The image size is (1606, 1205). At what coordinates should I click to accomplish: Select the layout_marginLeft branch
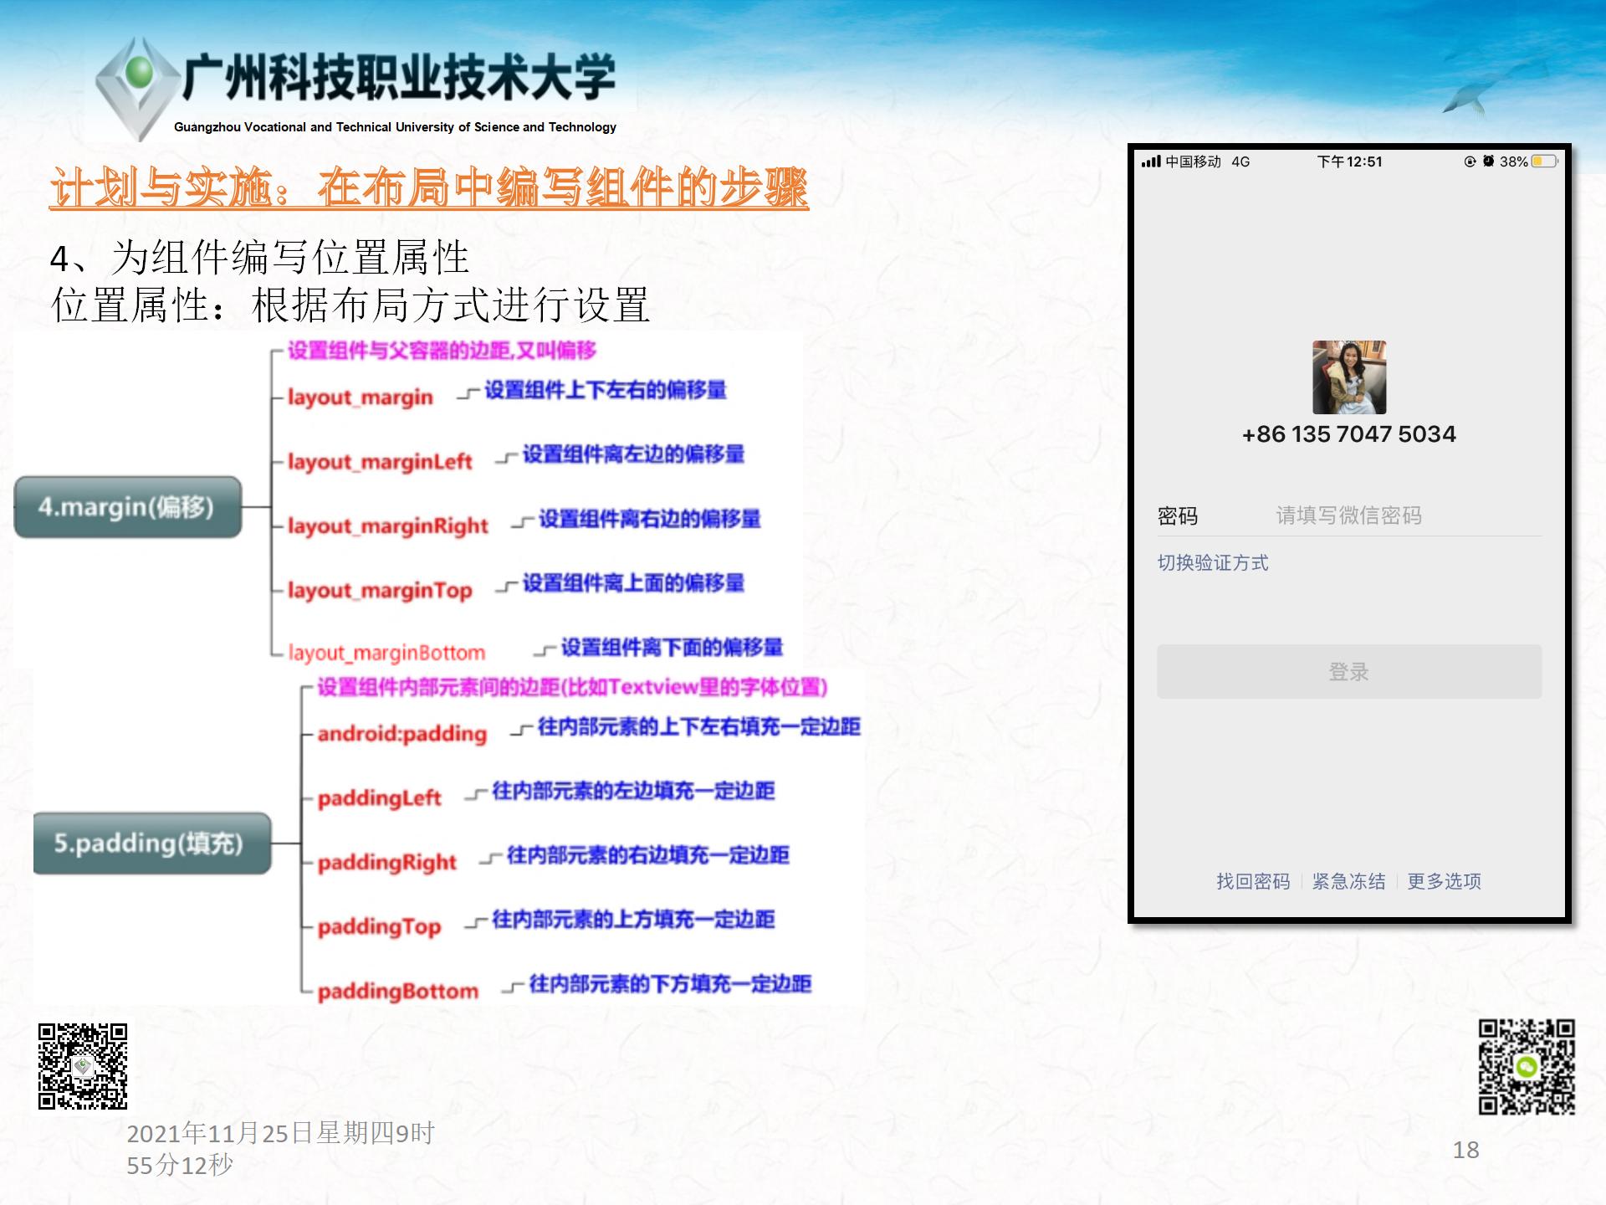pyautogui.click(x=380, y=461)
